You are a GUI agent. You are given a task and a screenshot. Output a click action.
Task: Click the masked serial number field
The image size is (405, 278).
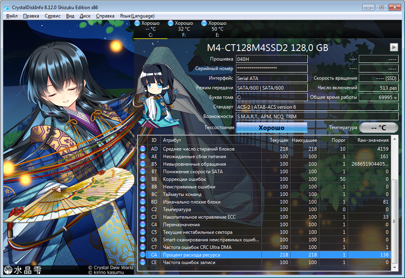click(x=272, y=69)
